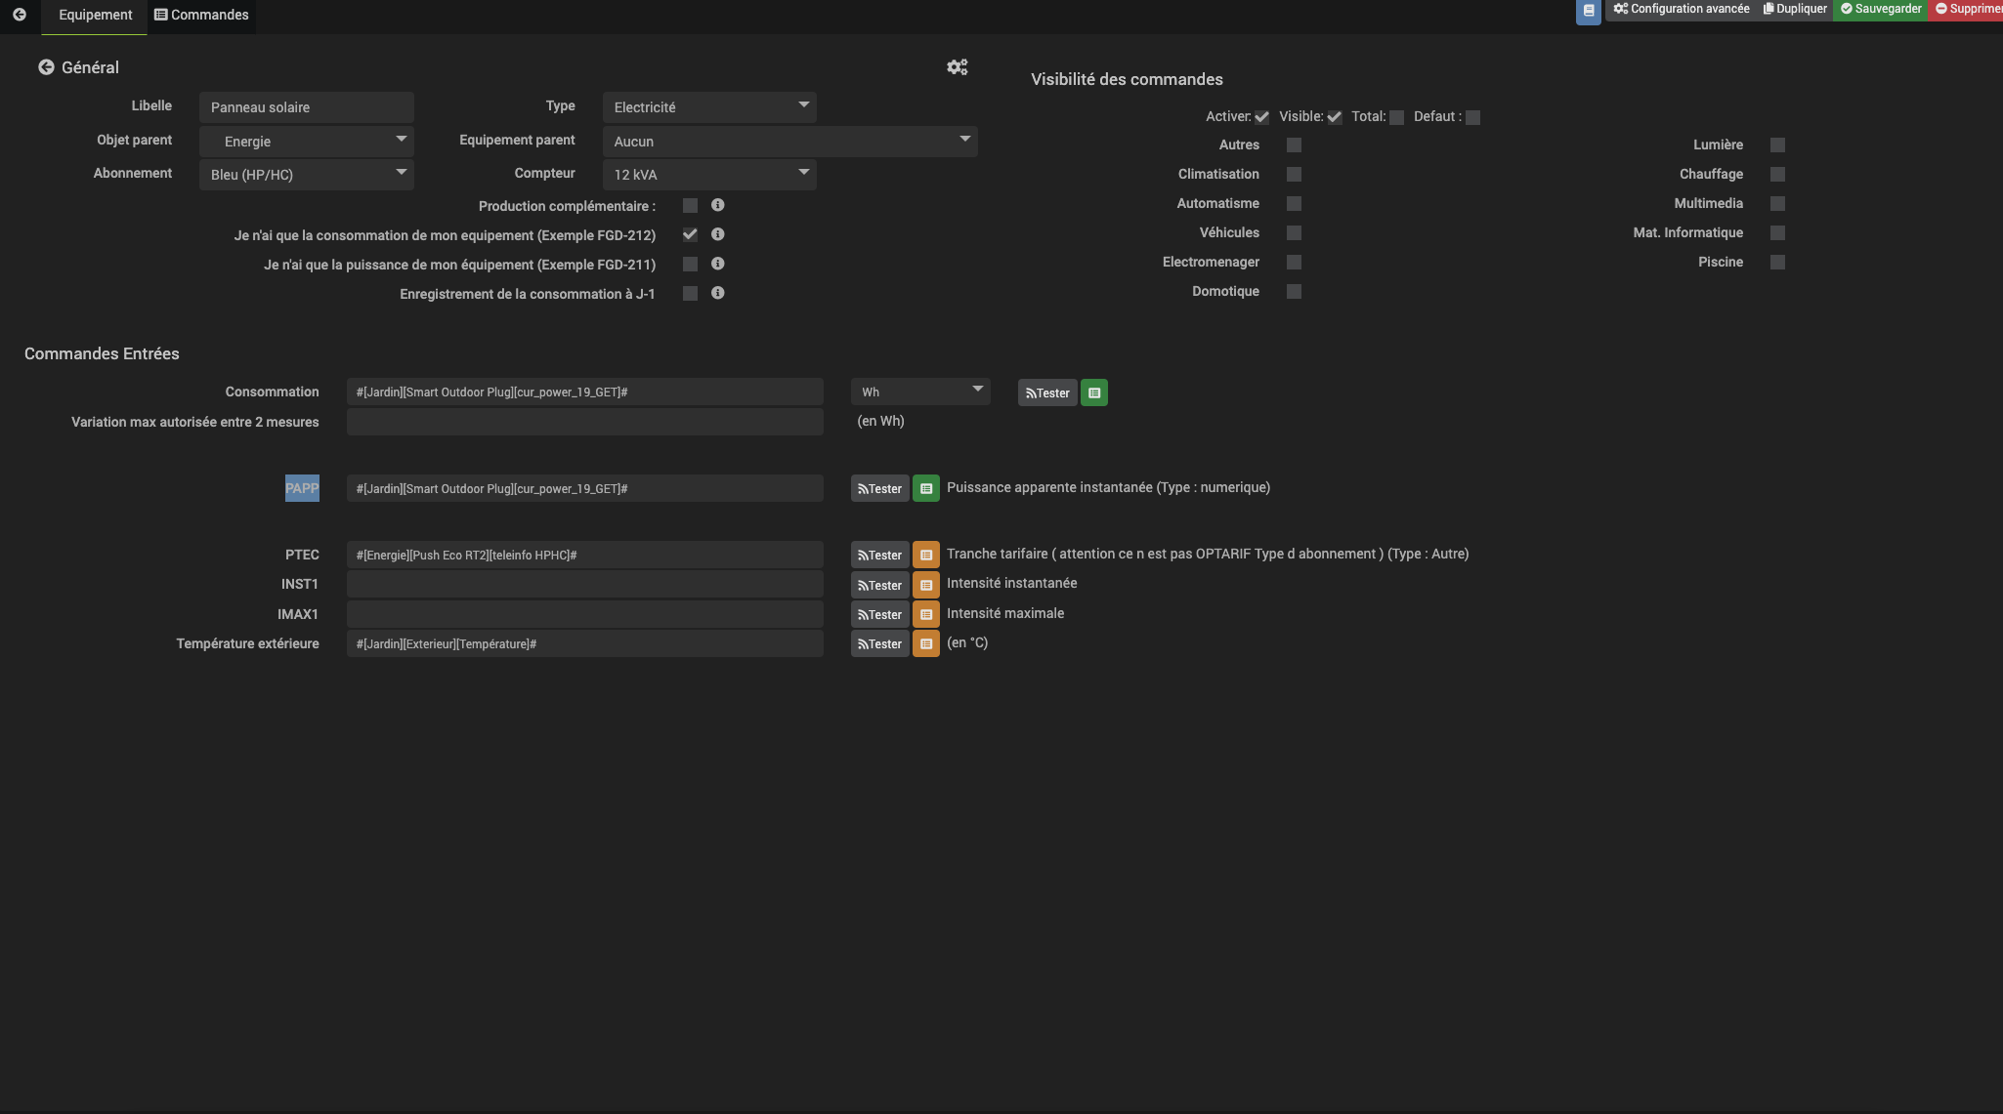This screenshot has height=1114, width=2003.
Task: Click orange command picker icon for PTEC
Action: [925, 555]
